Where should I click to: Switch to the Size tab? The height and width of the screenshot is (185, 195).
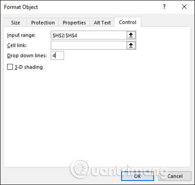tap(16, 23)
